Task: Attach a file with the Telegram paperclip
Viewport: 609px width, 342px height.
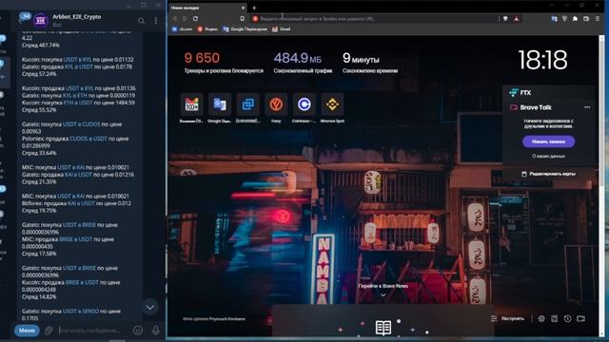Action: coord(49,331)
